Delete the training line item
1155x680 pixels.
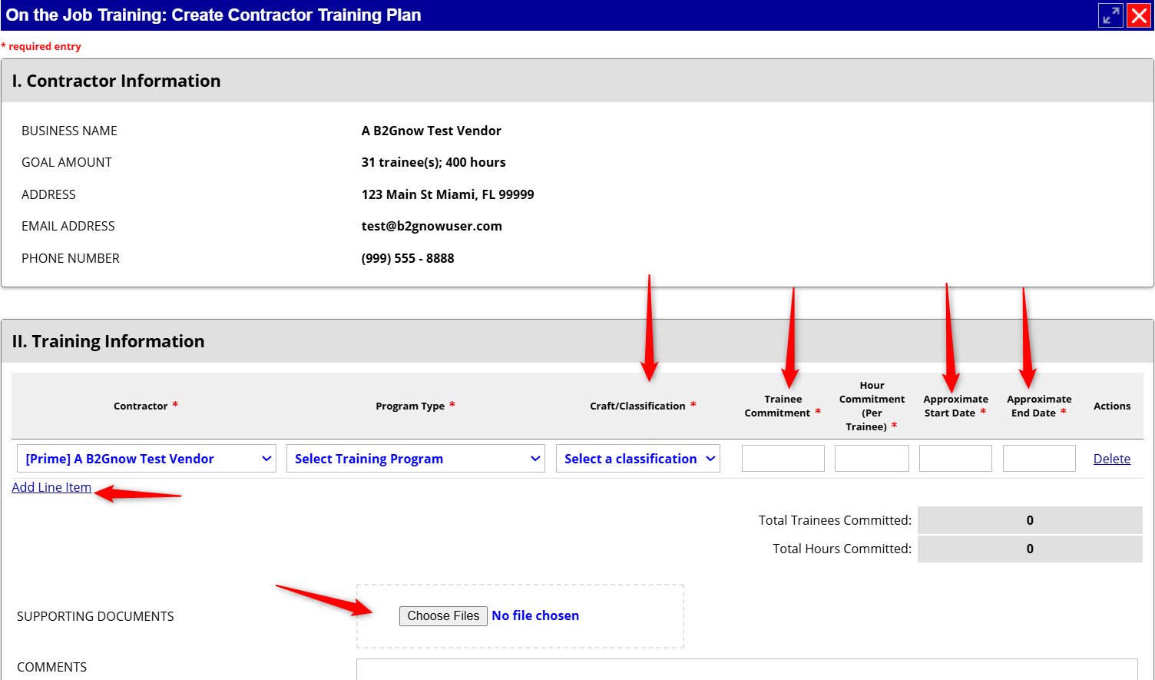coord(1111,459)
